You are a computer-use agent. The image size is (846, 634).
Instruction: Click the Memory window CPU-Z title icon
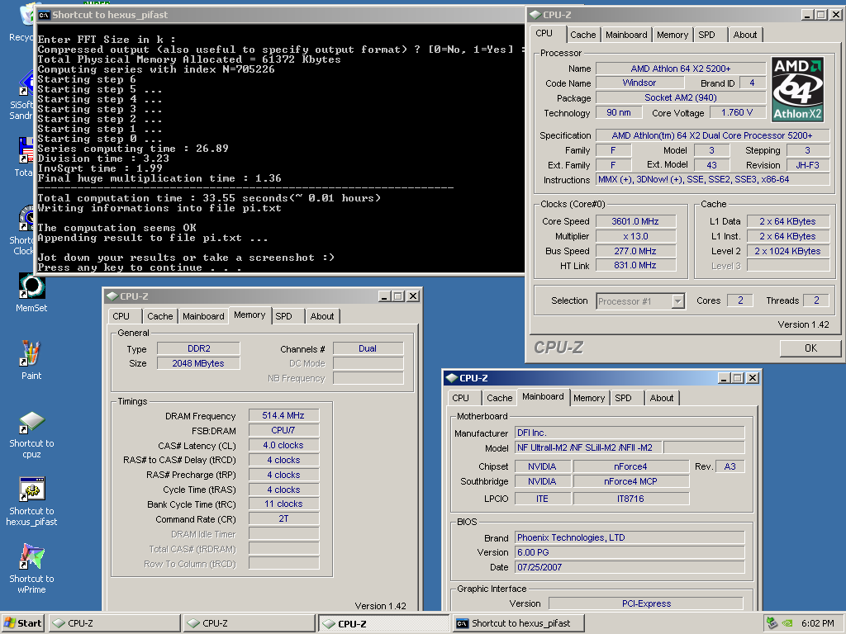pyautogui.click(x=112, y=296)
